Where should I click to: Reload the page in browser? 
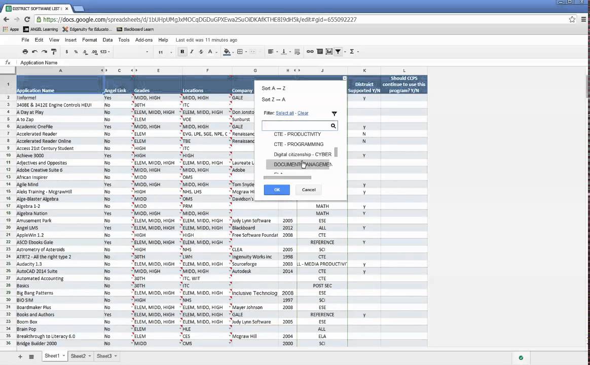tap(27, 19)
